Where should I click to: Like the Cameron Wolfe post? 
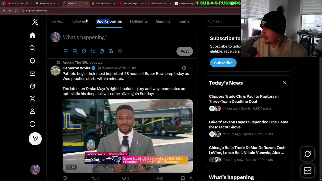coord(125,178)
